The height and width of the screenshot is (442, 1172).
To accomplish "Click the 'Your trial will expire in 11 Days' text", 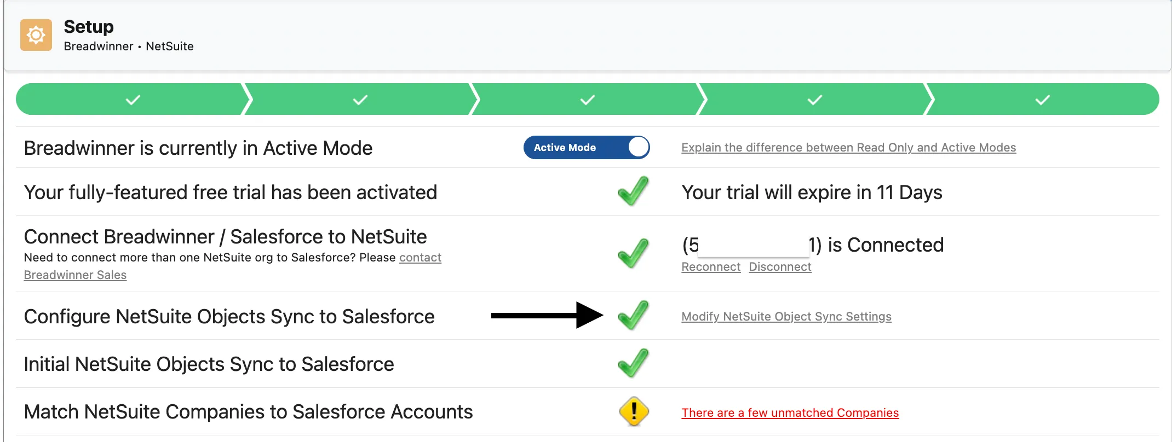I will click(x=812, y=193).
